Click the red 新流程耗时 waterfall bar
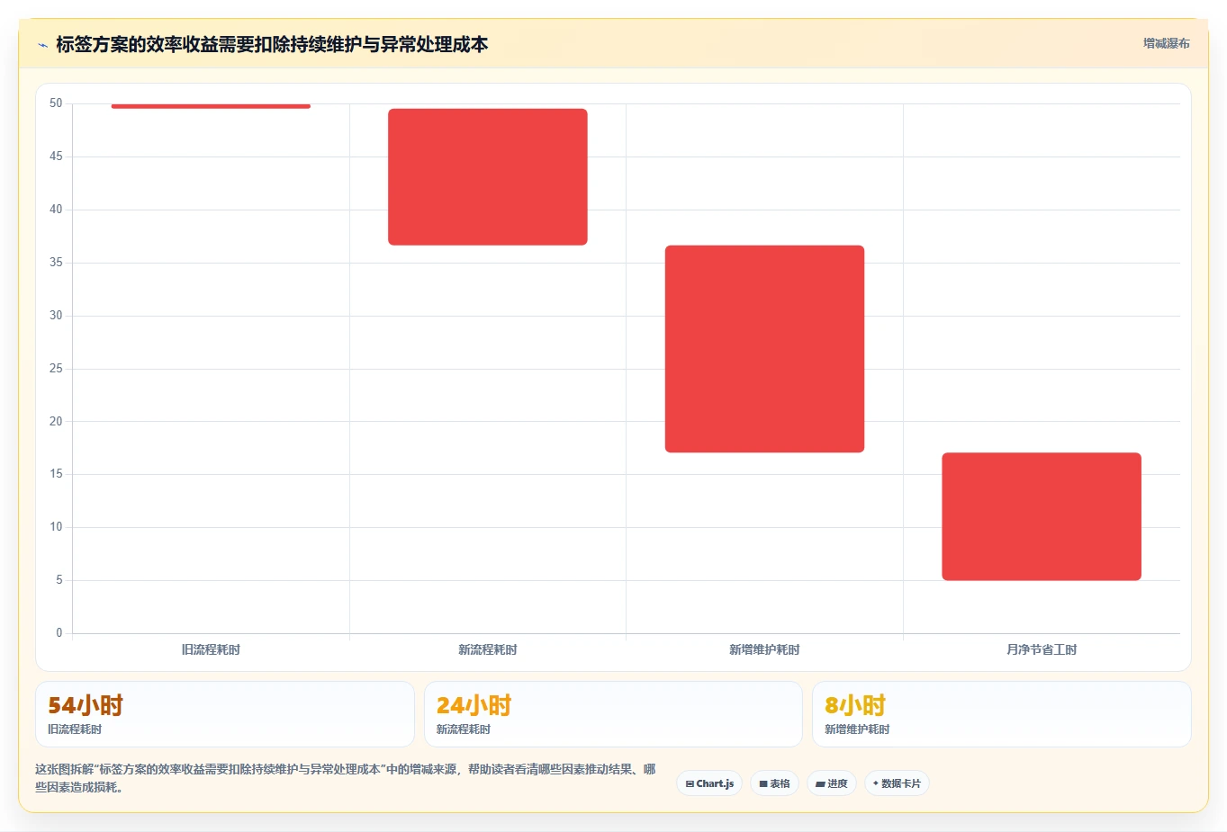Screen dimensions: 1227x832 click(488, 177)
